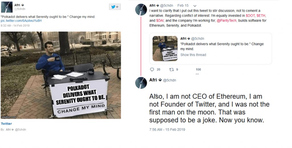Click "Show this thread" in quoted tweet

coord(193,55)
